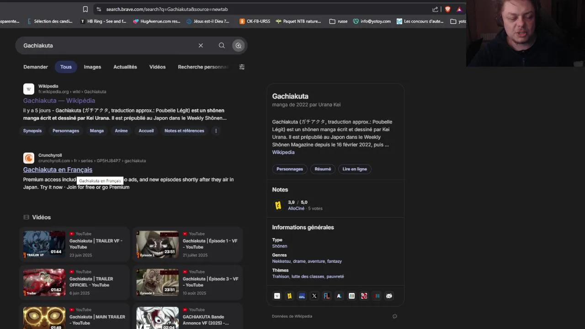
Task: Open site settings icon in address bar
Action: (x=99, y=9)
